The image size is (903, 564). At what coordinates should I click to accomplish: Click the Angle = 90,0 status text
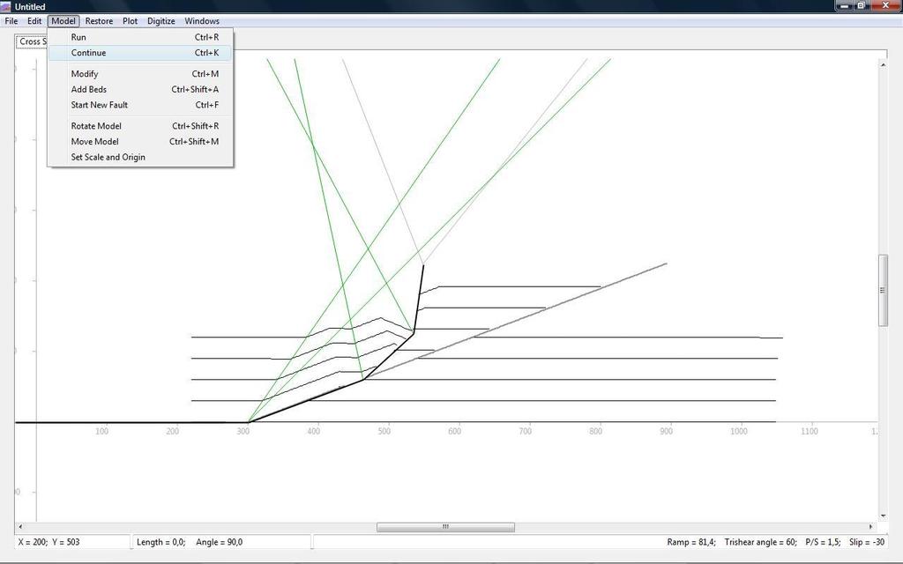(x=219, y=542)
